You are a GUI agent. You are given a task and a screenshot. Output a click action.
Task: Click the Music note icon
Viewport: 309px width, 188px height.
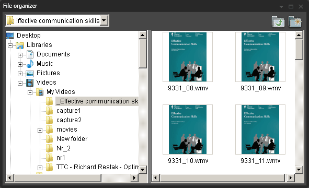[30, 64]
